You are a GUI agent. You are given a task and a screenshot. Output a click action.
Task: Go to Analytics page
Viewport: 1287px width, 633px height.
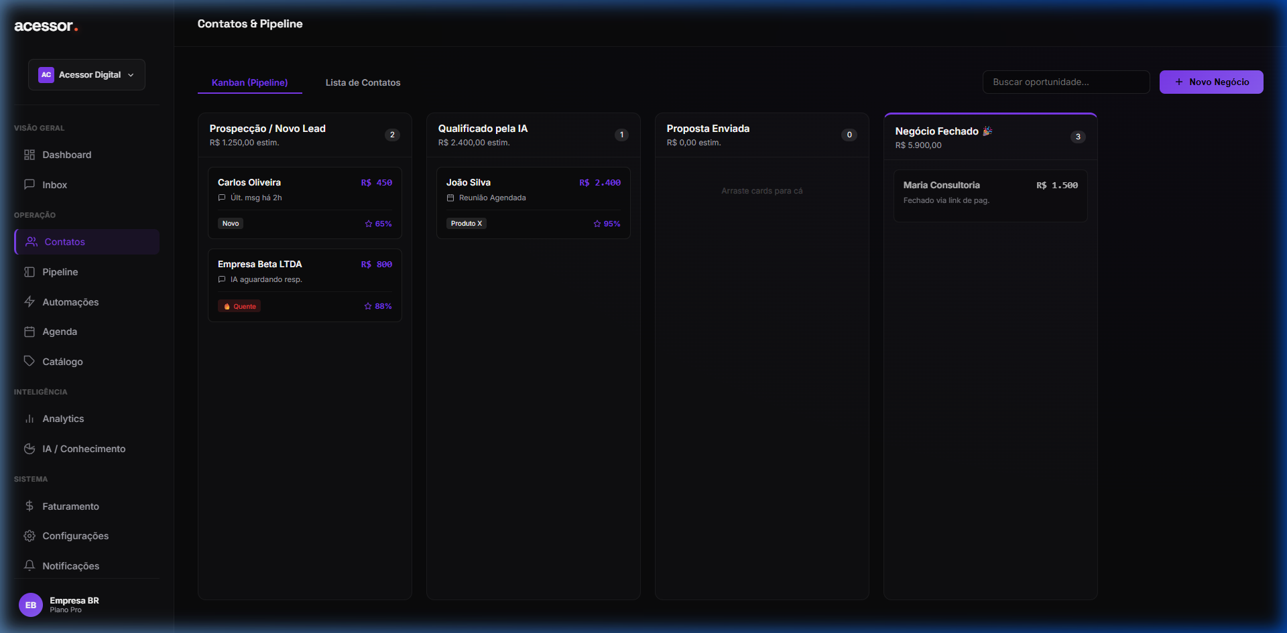pyautogui.click(x=86, y=419)
